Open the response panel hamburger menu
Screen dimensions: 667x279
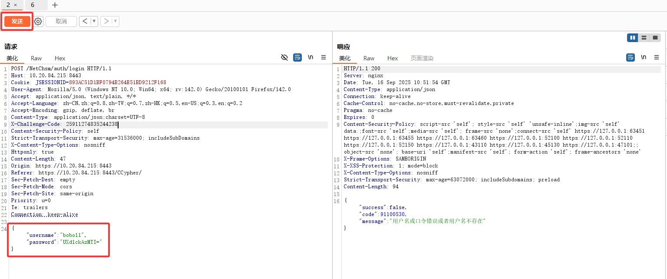(x=657, y=57)
